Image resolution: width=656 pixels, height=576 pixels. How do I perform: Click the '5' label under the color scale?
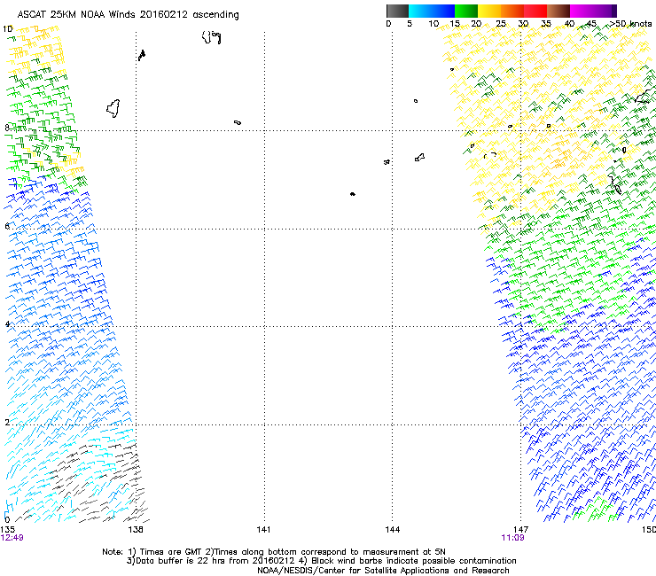[x=410, y=24]
